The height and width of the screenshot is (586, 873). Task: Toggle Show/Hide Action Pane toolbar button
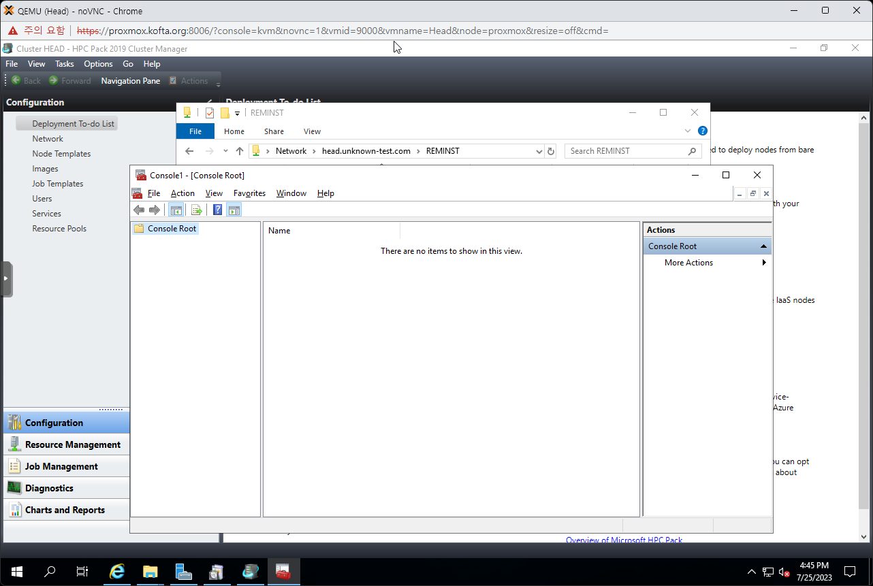pos(234,210)
